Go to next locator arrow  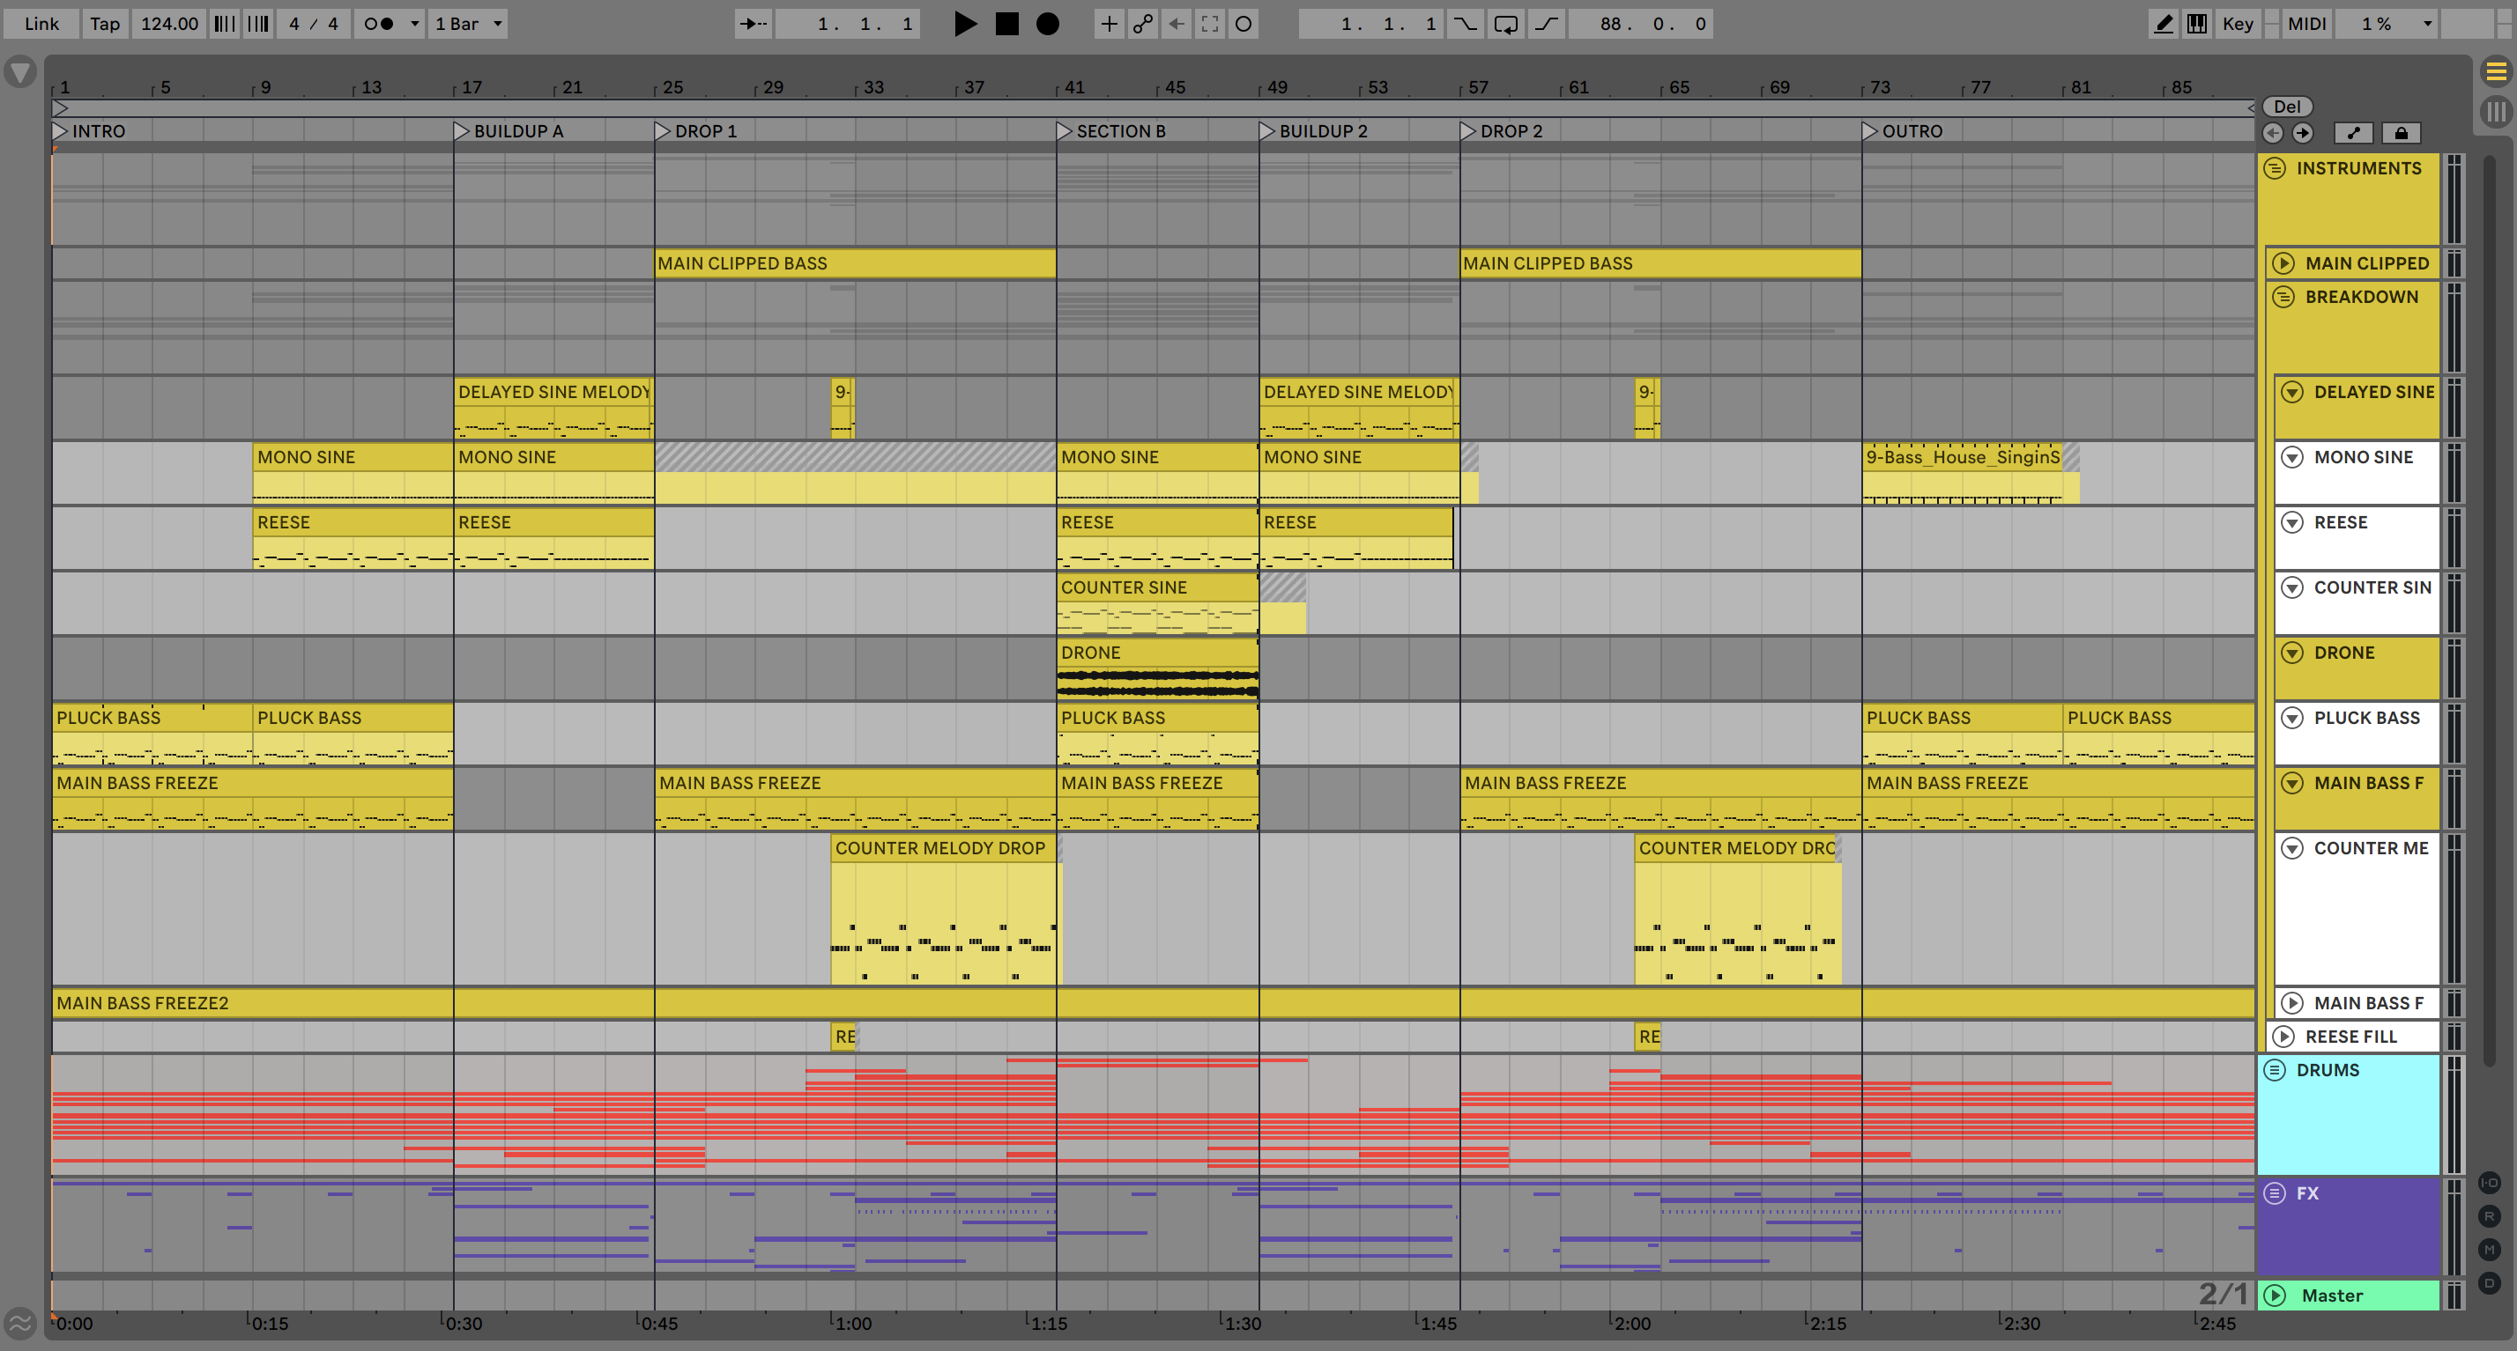tap(2303, 133)
